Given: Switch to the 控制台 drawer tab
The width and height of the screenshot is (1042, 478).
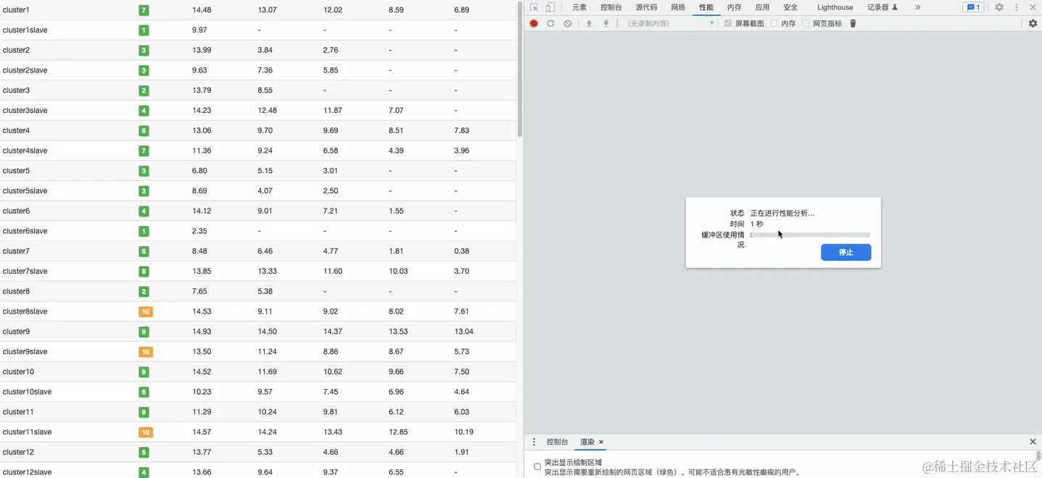Looking at the screenshot, I should click(x=557, y=442).
